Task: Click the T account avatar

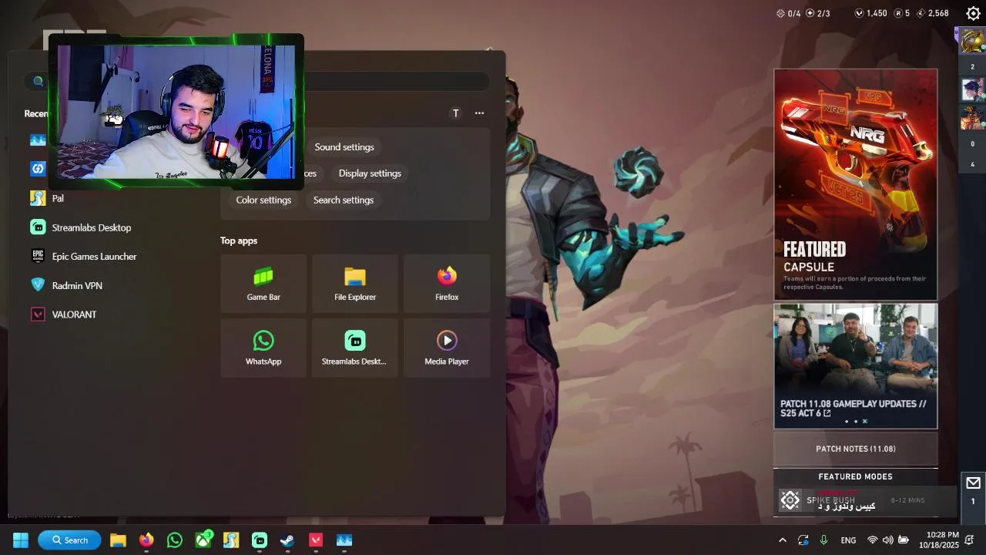Action: (455, 113)
